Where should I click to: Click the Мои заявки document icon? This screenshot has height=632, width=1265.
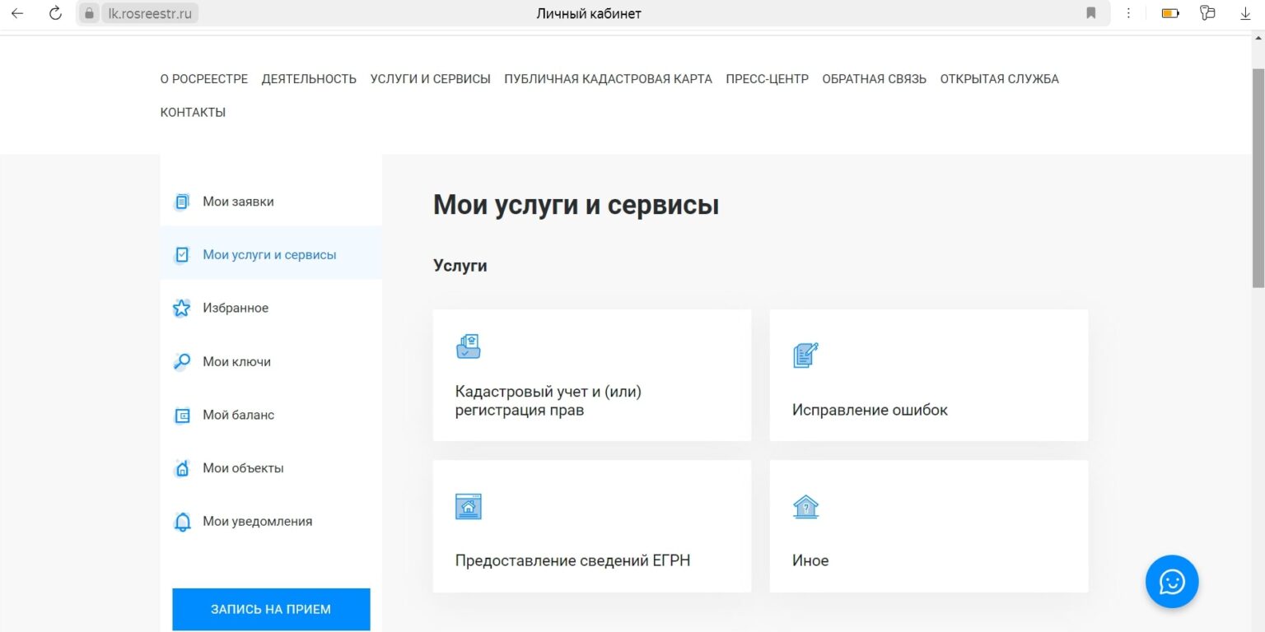click(x=182, y=202)
